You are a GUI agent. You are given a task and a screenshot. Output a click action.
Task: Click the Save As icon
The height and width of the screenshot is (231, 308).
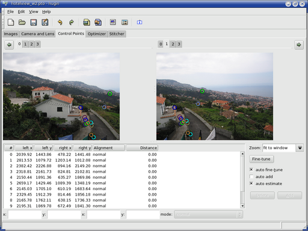tap(45, 22)
